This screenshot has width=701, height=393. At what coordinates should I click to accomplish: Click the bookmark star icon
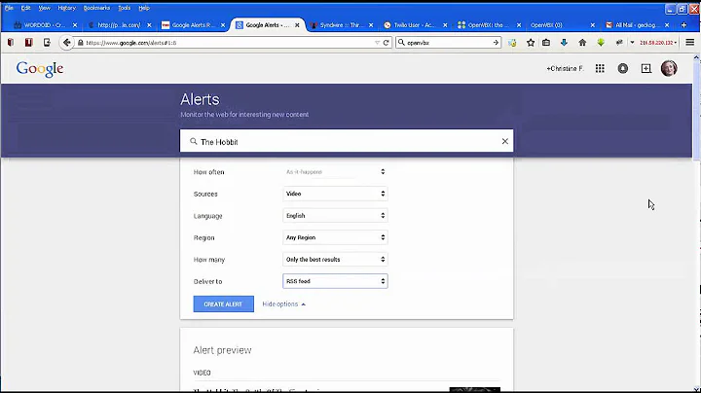coord(531,43)
